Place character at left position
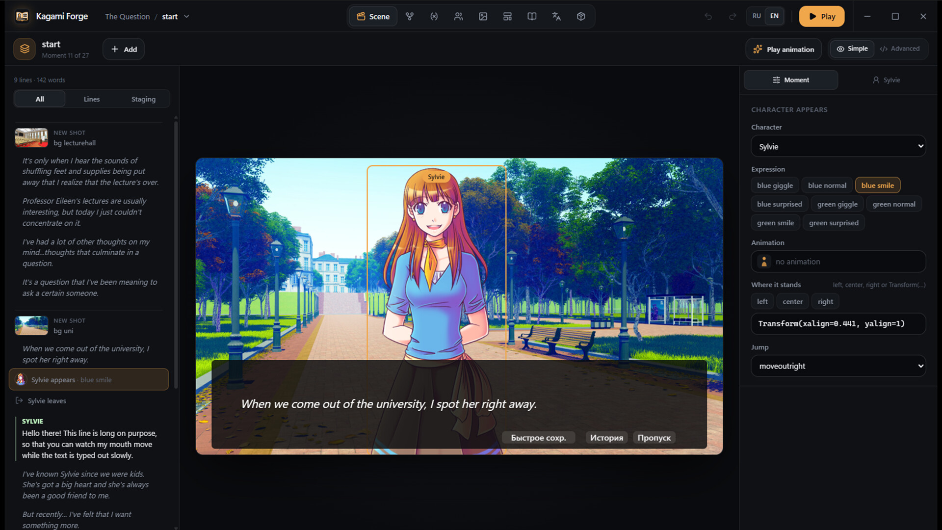 pyautogui.click(x=762, y=301)
